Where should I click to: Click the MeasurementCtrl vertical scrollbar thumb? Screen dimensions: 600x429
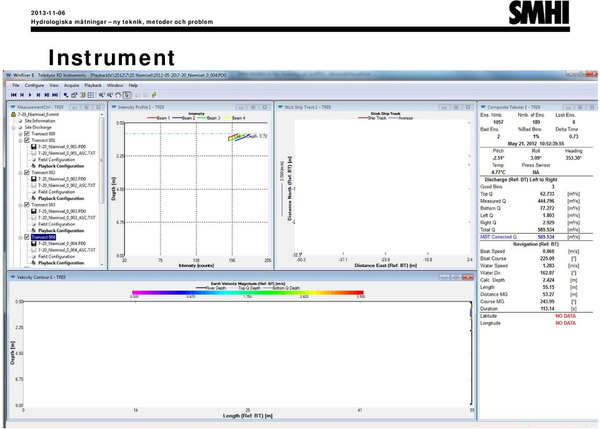coord(102,161)
